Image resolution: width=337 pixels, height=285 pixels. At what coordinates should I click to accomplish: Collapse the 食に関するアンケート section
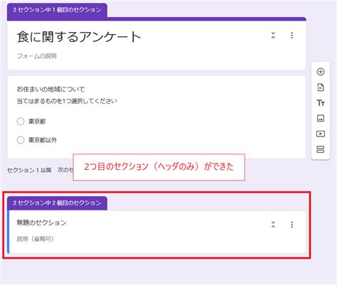[x=273, y=36]
